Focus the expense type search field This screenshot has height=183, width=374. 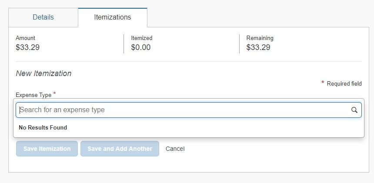tap(189, 110)
